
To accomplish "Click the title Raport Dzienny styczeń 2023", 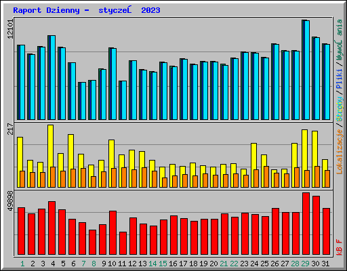I will (87, 10).
